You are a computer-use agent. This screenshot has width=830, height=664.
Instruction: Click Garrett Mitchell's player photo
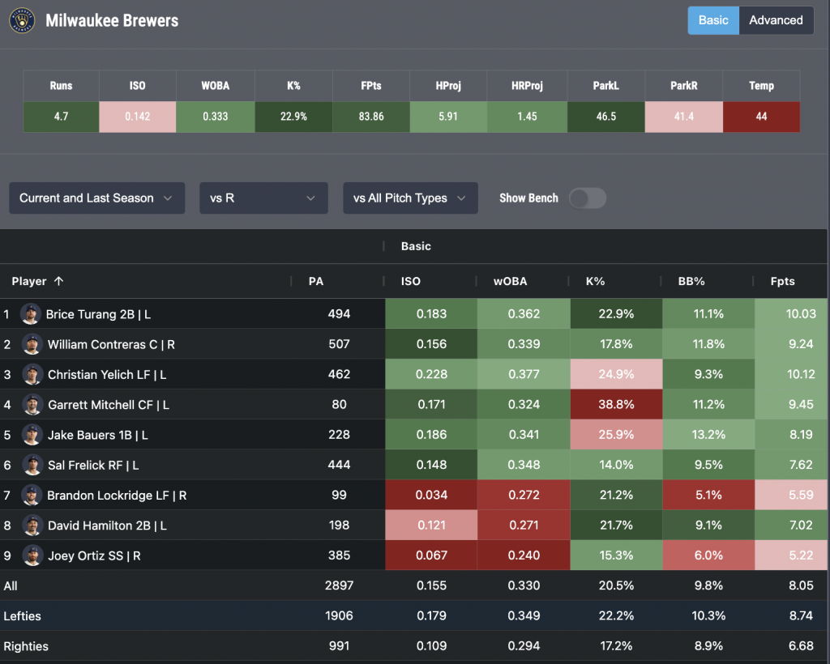coord(31,404)
